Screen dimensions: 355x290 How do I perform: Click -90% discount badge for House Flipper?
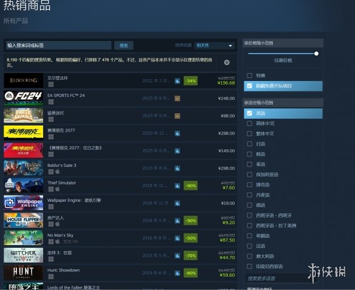(x=190, y=221)
